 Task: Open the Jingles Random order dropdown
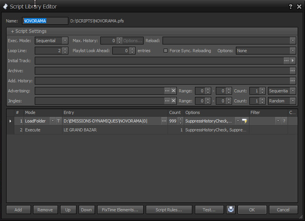click(293, 101)
